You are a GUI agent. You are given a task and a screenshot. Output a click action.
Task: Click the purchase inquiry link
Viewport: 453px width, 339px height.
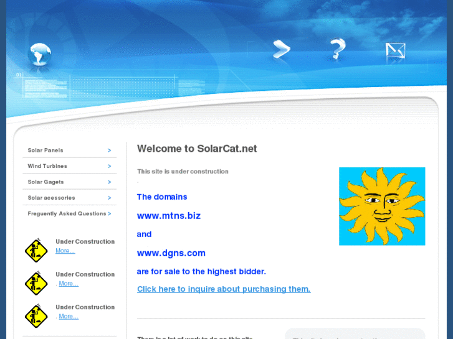[224, 289]
